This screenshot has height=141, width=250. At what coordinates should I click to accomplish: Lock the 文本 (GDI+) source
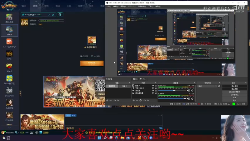pos(156,88)
